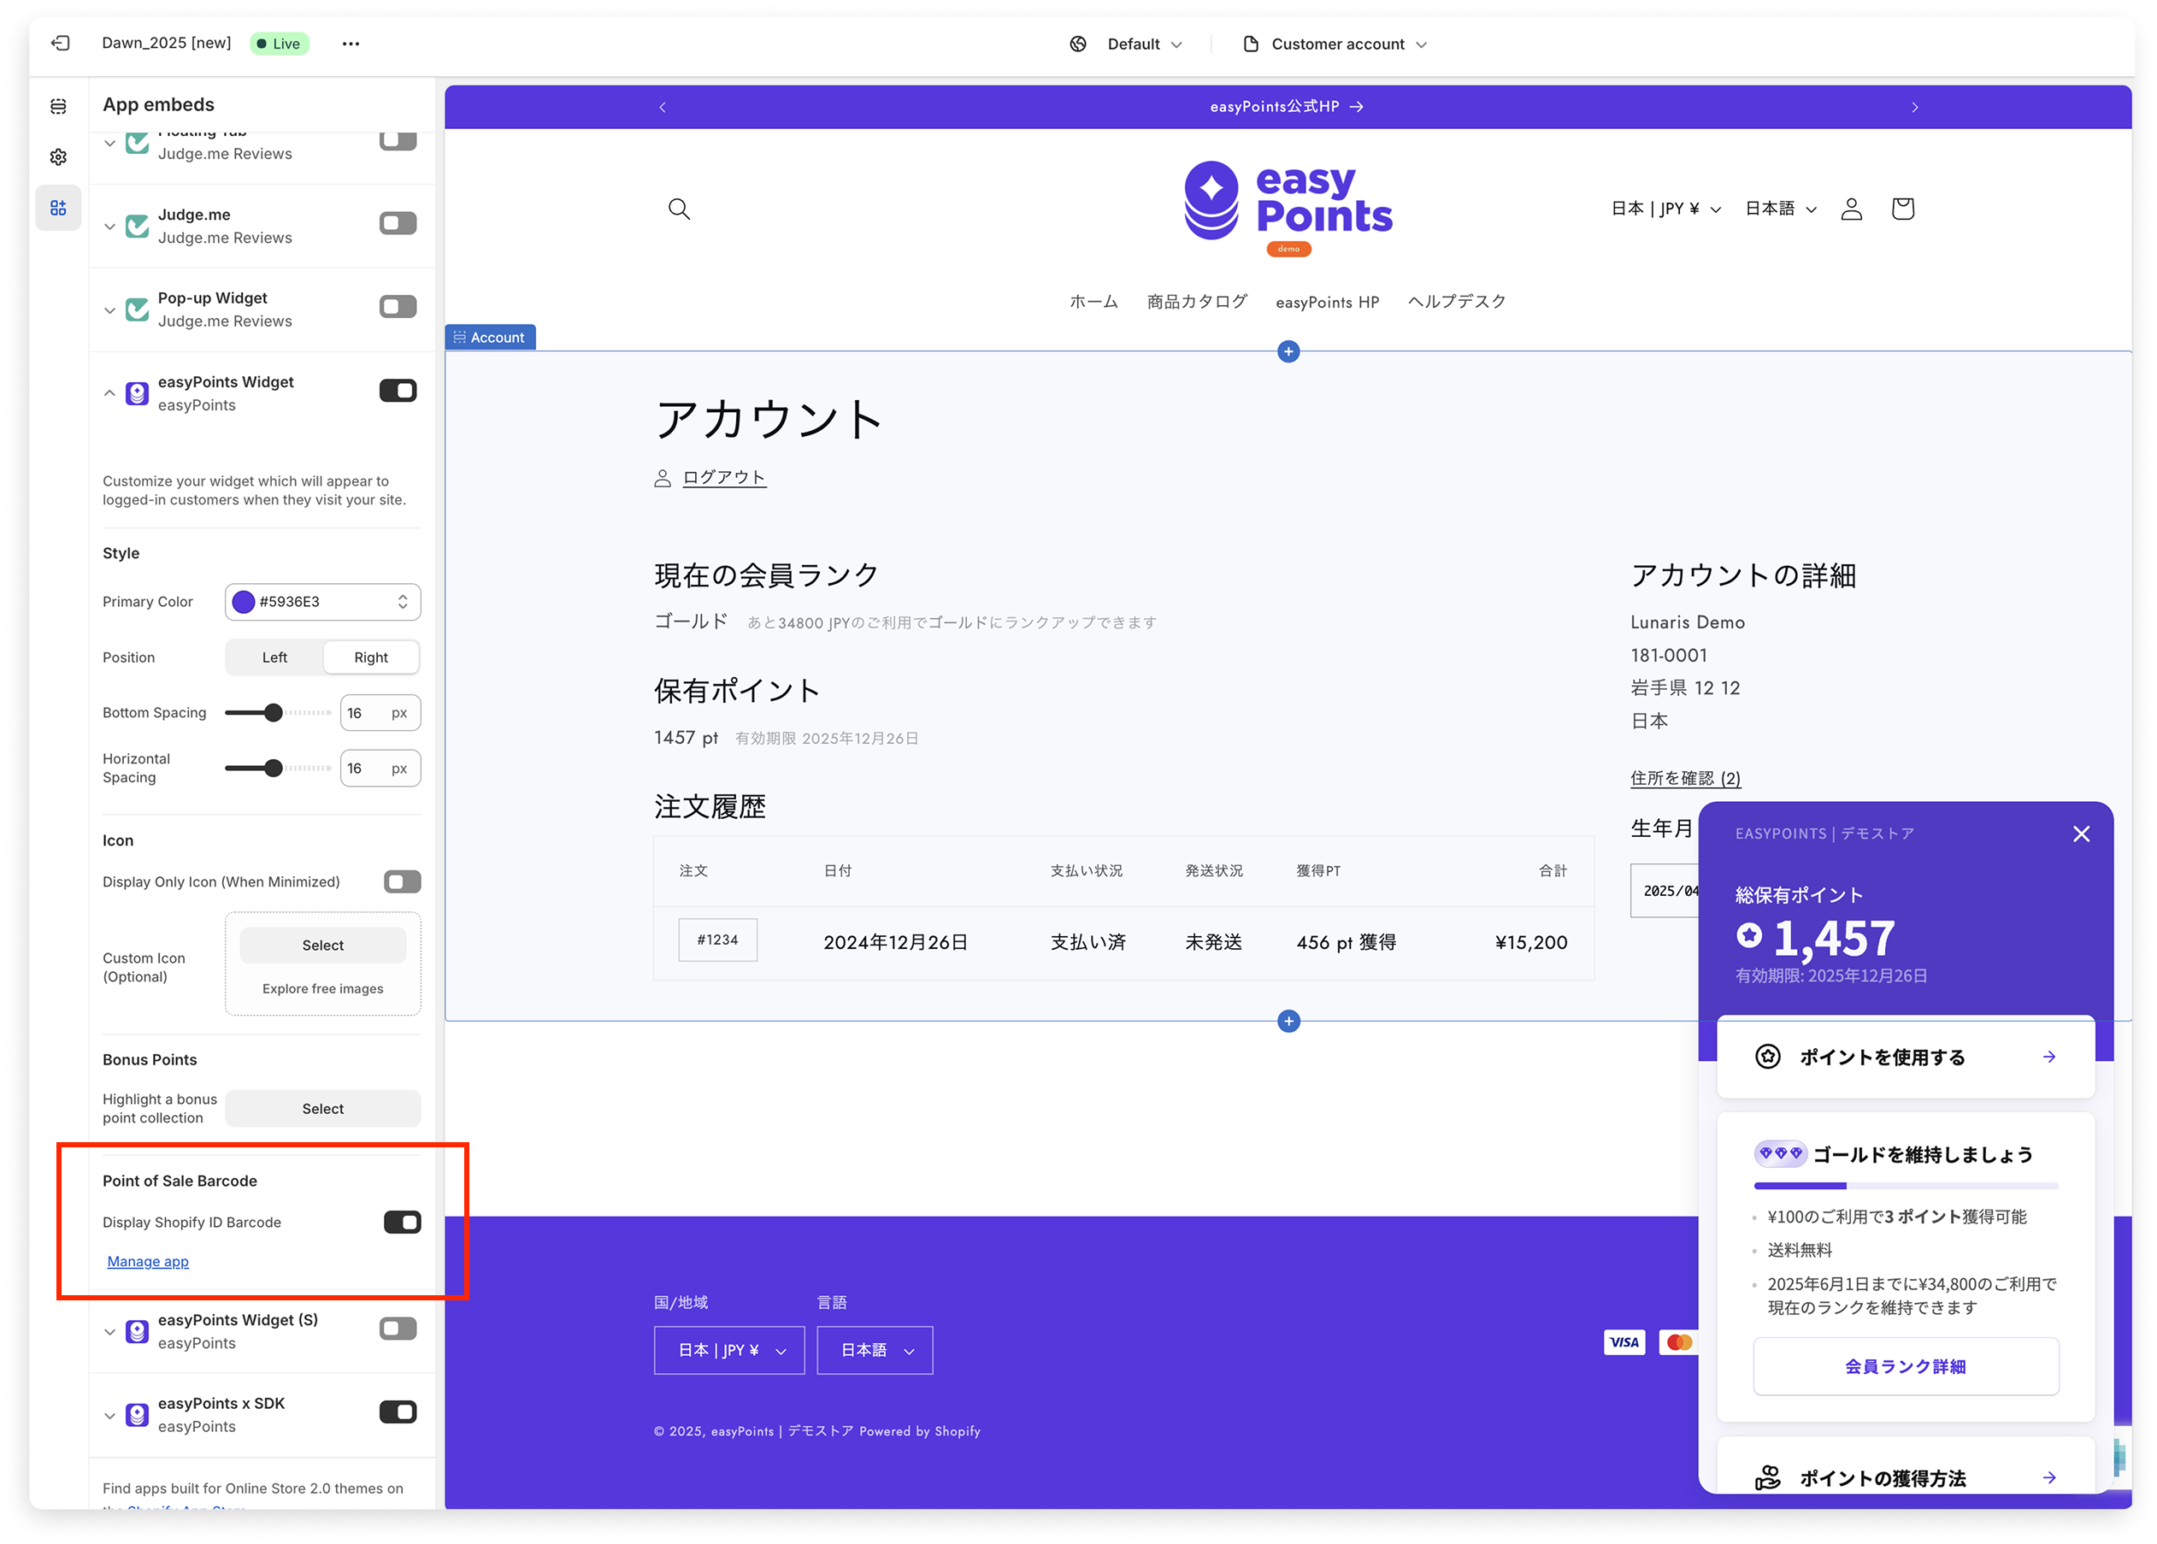Open the Theme settings gear icon
This screenshot has width=2157, height=1544.
(58, 156)
